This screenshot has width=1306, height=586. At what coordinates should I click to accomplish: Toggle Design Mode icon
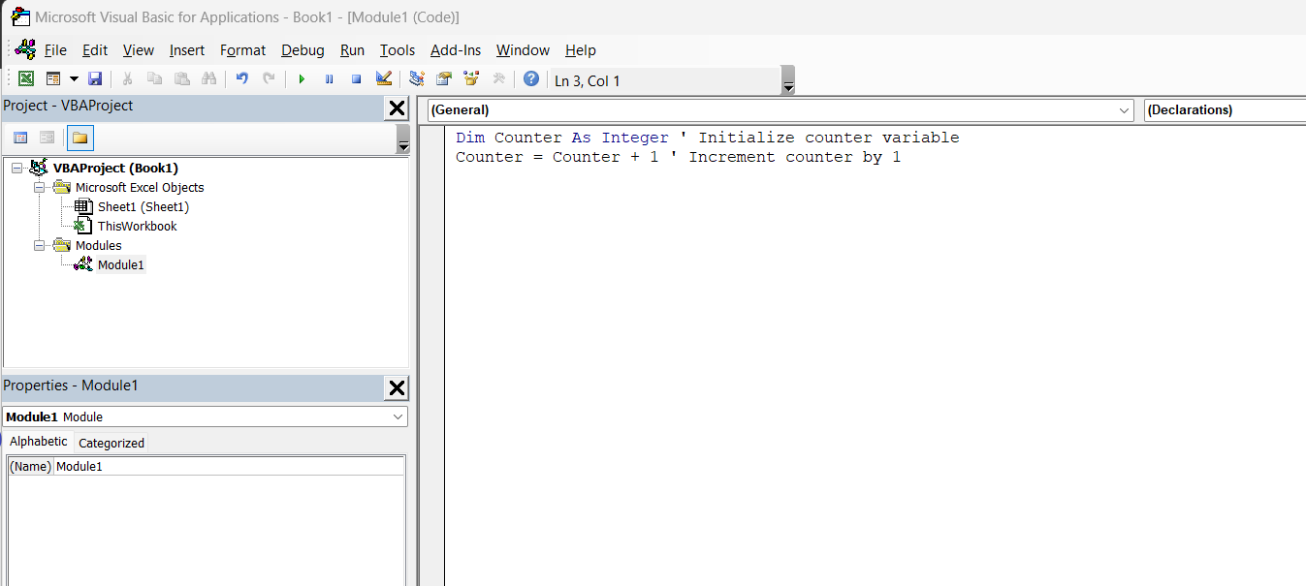pyautogui.click(x=383, y=79)
